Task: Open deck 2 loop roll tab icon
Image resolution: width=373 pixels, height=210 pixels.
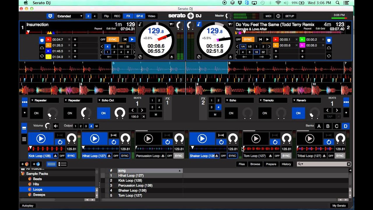Action: point(329,56)
